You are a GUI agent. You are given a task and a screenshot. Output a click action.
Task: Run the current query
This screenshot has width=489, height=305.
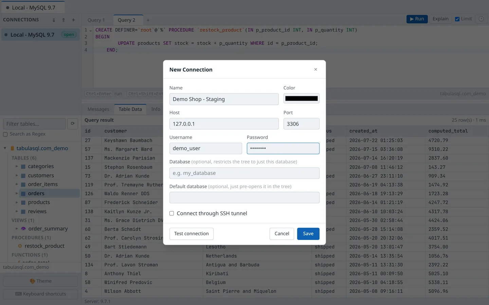point(417,19)
